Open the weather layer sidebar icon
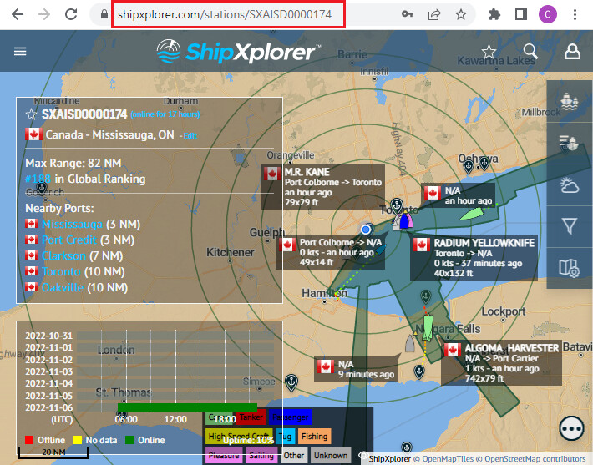Image resolution: width=593 pixels, height=465 pixels. 570,184
